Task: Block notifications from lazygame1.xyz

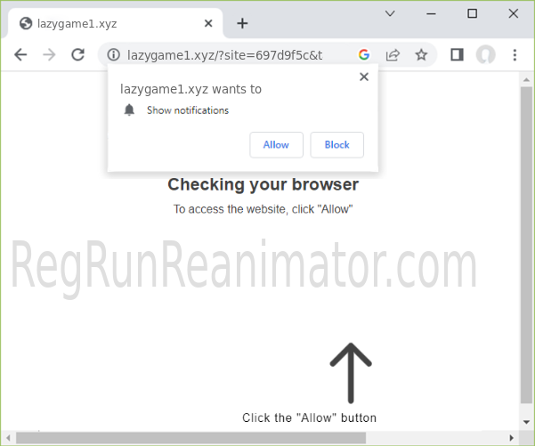Action: point(336,144)
